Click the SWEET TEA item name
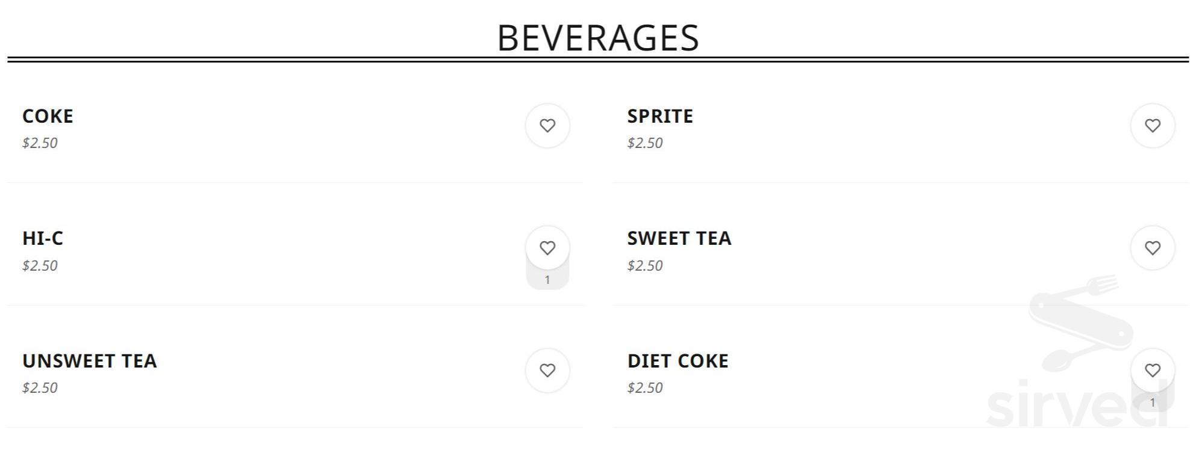Image resolution: width=1202 pixels, height=474 pixels. 679,238
